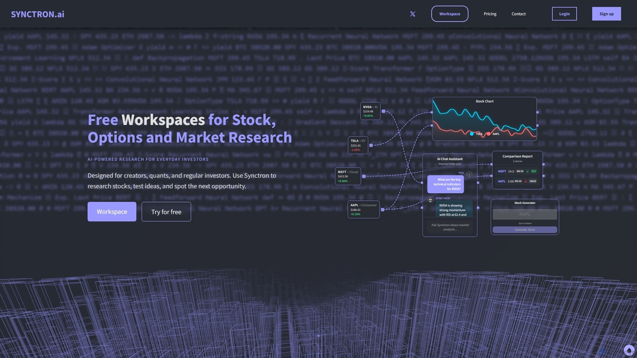Select the TSLA EV stock card
Image resolution: width=637 pixels, height=358 pixels.
tap(358, 145)
